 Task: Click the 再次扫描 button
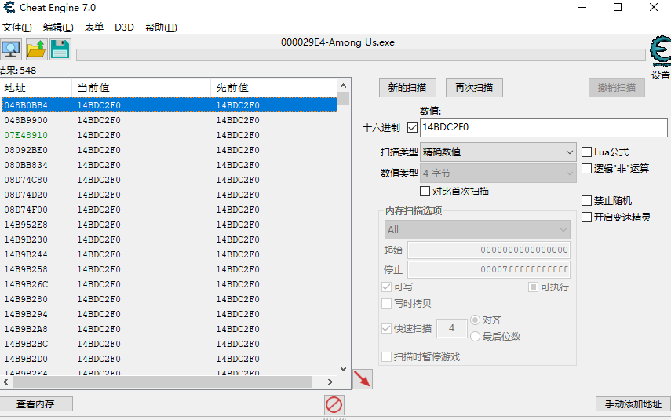point(474,88)
